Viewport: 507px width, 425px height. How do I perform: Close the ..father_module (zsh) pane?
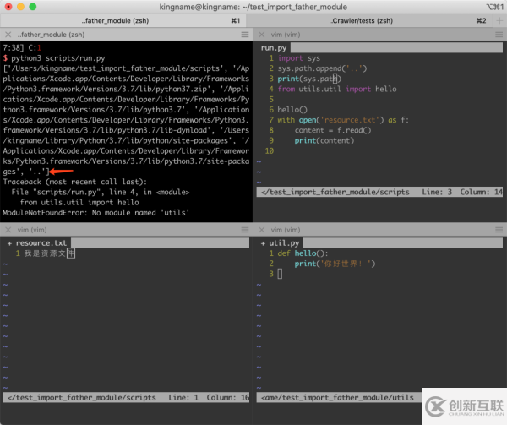pyautogui.click(x=8, y=35)
